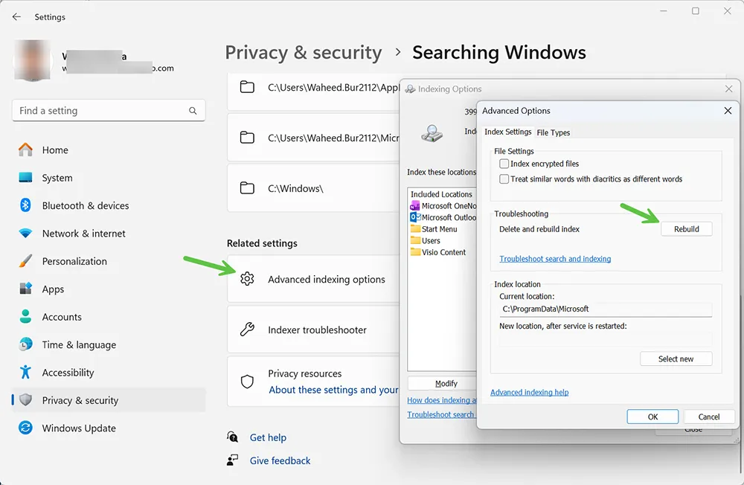Select the Personalization brush icon
The image size is (744, 485).
click(23, 261)
